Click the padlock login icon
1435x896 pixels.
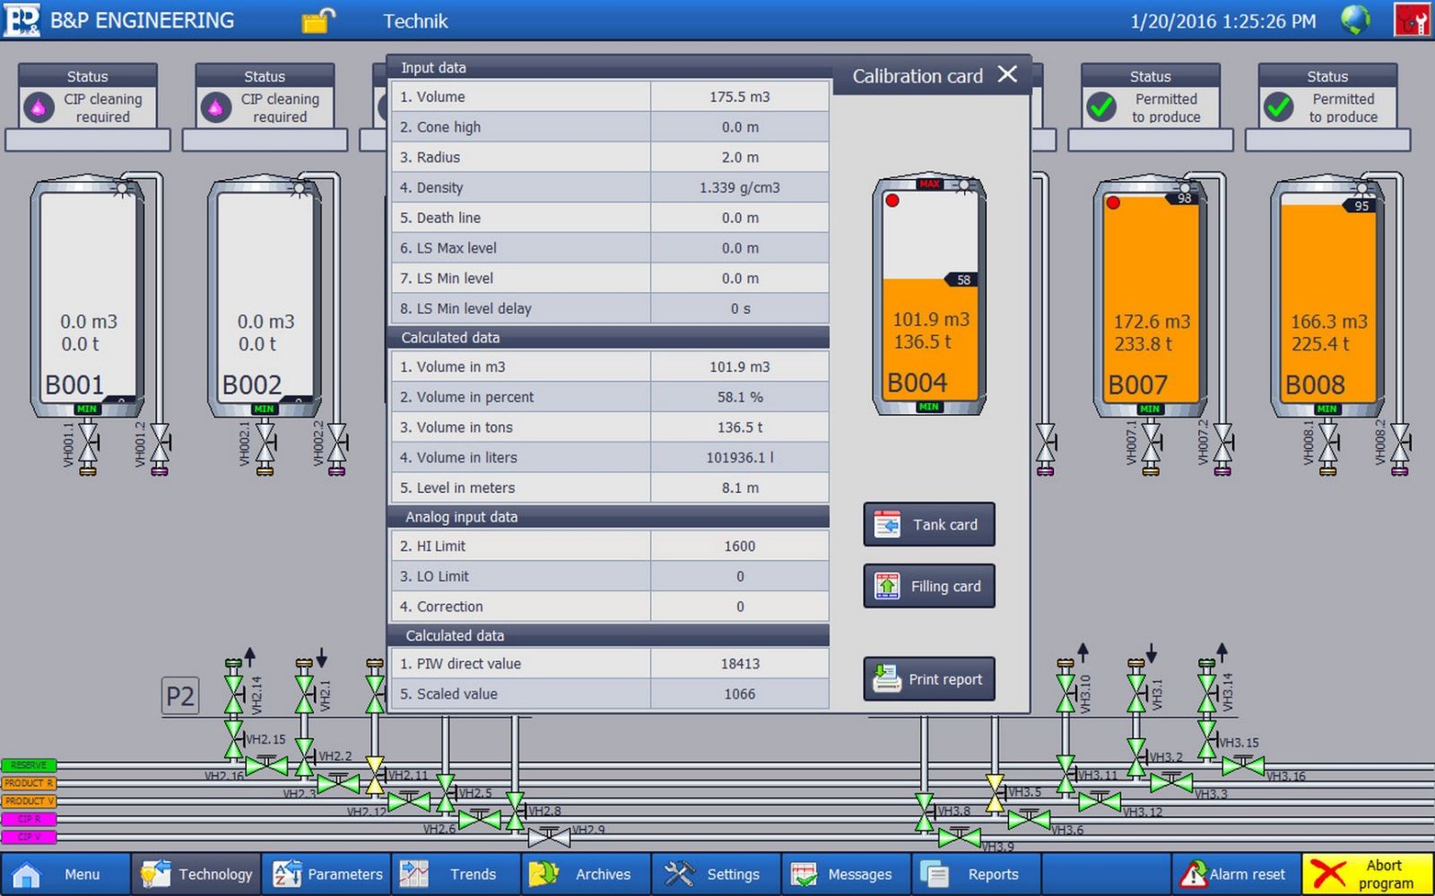click(x=317, y=20)
